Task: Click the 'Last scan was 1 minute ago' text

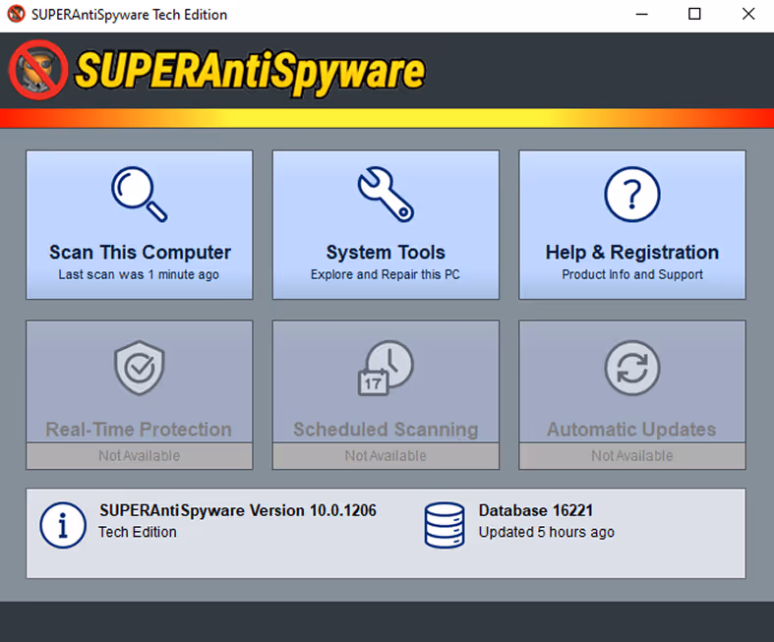Action: (x=139, y=274)
